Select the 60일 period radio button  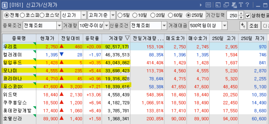click(170, 16)
